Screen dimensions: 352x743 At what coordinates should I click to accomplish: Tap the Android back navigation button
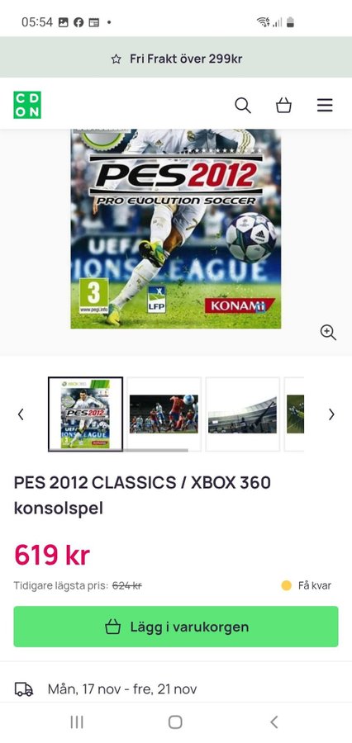274,722
